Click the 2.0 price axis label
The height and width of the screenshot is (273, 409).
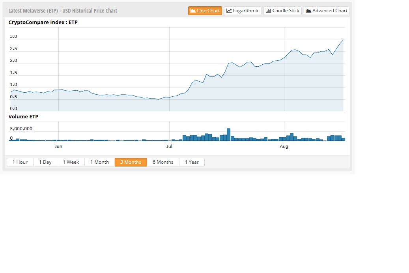pyautogui.click(x=13, y=60)
